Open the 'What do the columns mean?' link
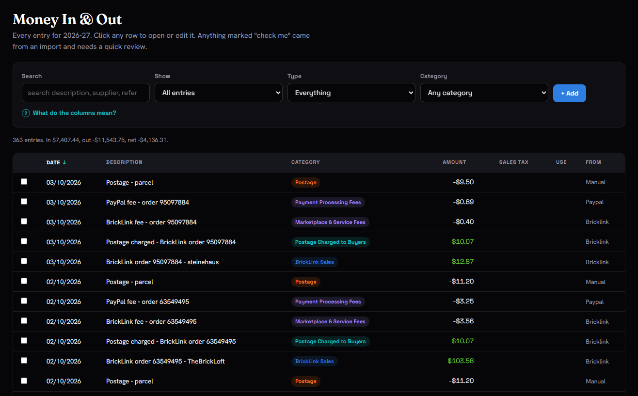The image size is (638, 396). point(69,113)
